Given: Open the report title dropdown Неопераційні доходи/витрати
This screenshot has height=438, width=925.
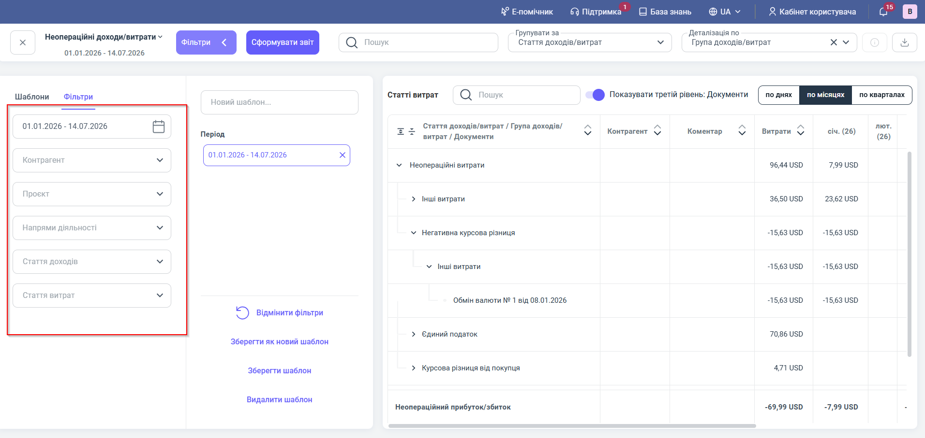Looking at the screenshot, I should 104,37.
